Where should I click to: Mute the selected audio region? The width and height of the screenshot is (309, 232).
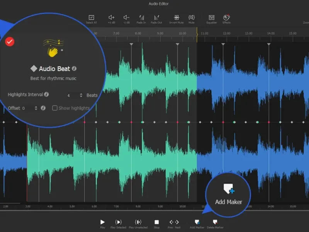point(192,17)
